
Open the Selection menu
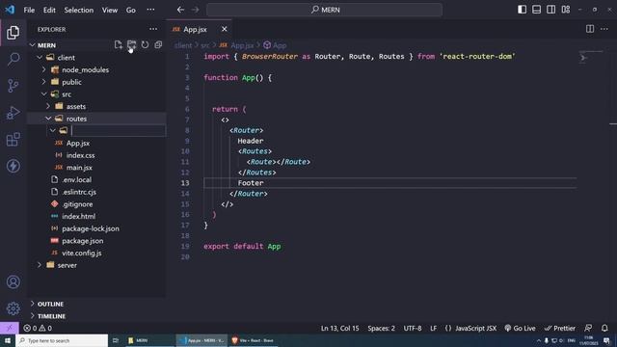[x=79, y=10]
